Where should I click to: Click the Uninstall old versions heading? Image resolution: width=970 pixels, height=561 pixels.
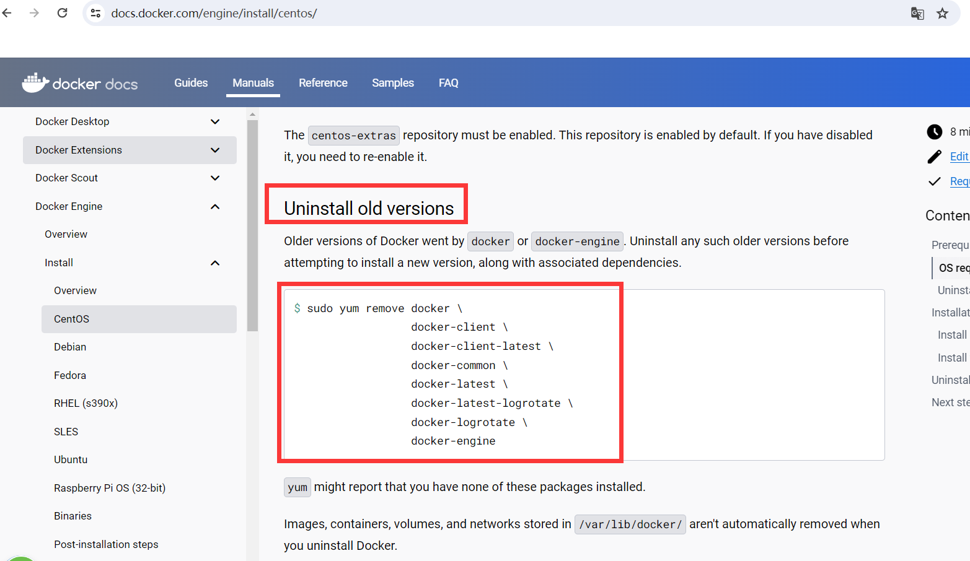369,208
